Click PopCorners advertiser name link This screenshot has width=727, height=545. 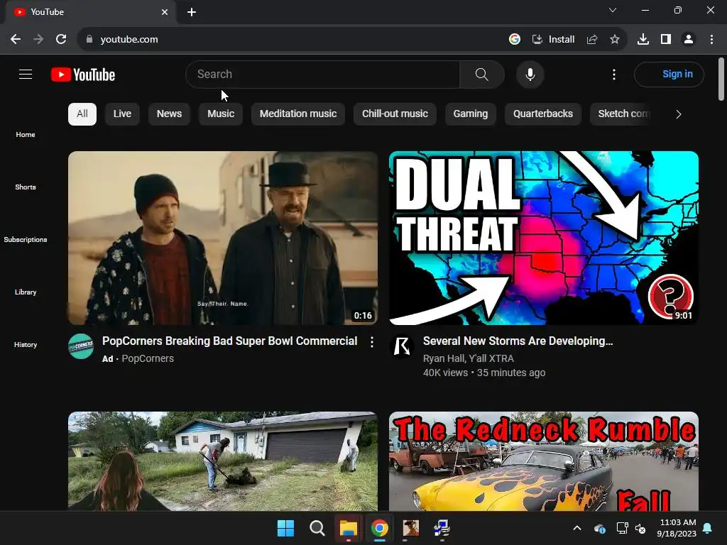(x=148, y=358)
